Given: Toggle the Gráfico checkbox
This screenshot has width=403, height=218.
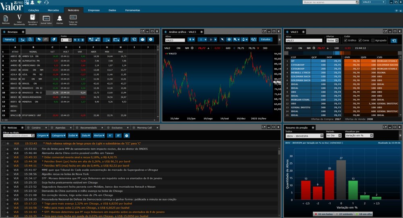Looking at the screenshot, I should tap(345, 40).
